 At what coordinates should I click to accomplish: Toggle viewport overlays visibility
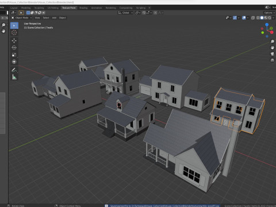click(244, 18)
